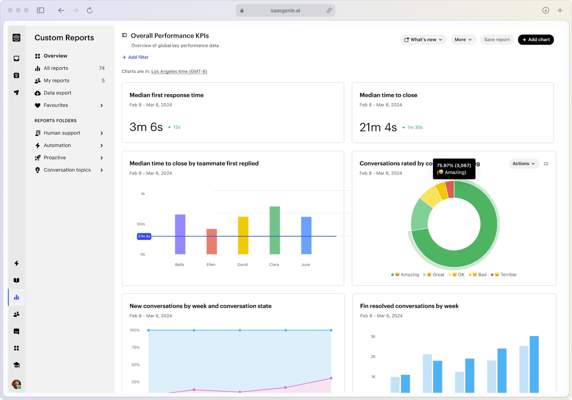Click the lightning bolt automation icon
Screen dimensions: 572x400
click(16, 263)
